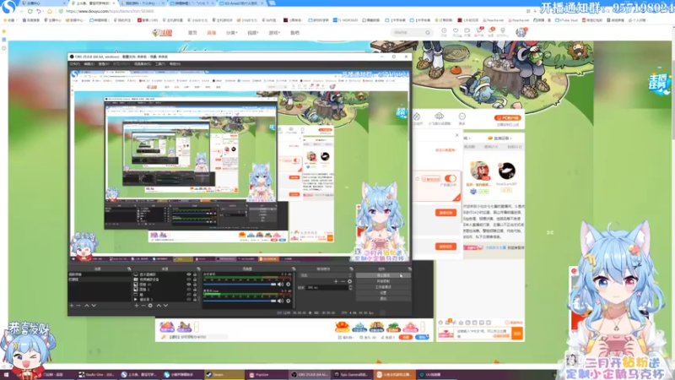Enable 工作室模式 studio mode in OBS
Screen dimensions: 675x380
click(383, 287)
